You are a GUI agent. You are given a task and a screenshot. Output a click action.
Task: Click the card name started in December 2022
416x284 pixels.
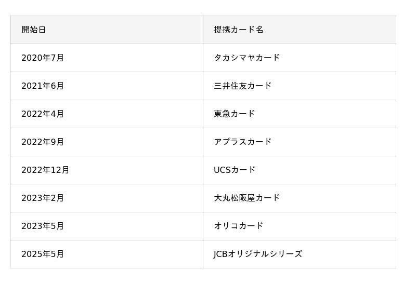coord(235,170)
